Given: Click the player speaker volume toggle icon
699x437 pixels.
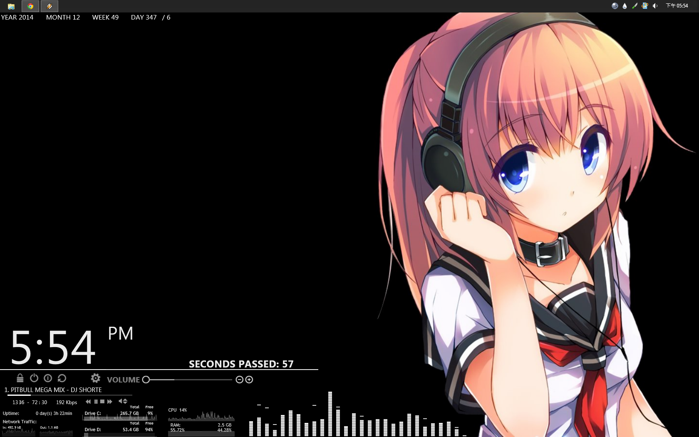Looking at the screenshot, I should pyautogui.click(x=121, y=401).
